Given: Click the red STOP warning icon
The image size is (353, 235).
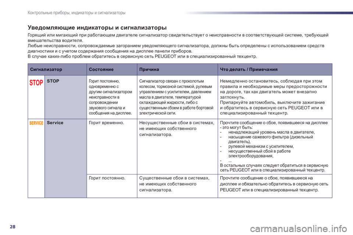Looking at the screenshot, I should coord(36,83).
